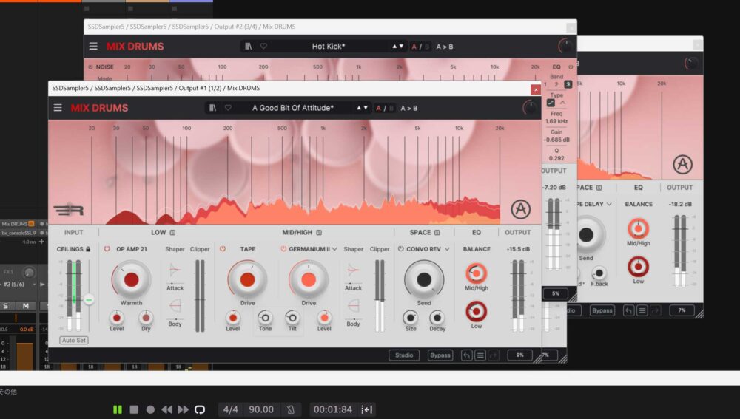
Task: Click the Bypass button
Action: point(440,355)
